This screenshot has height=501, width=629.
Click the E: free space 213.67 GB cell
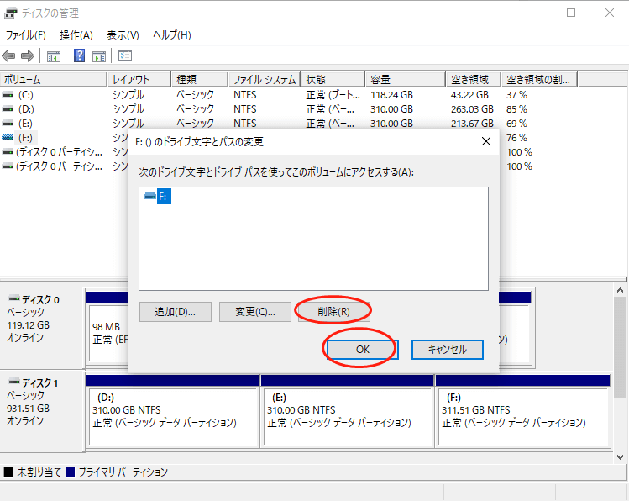tap(472, 124)
